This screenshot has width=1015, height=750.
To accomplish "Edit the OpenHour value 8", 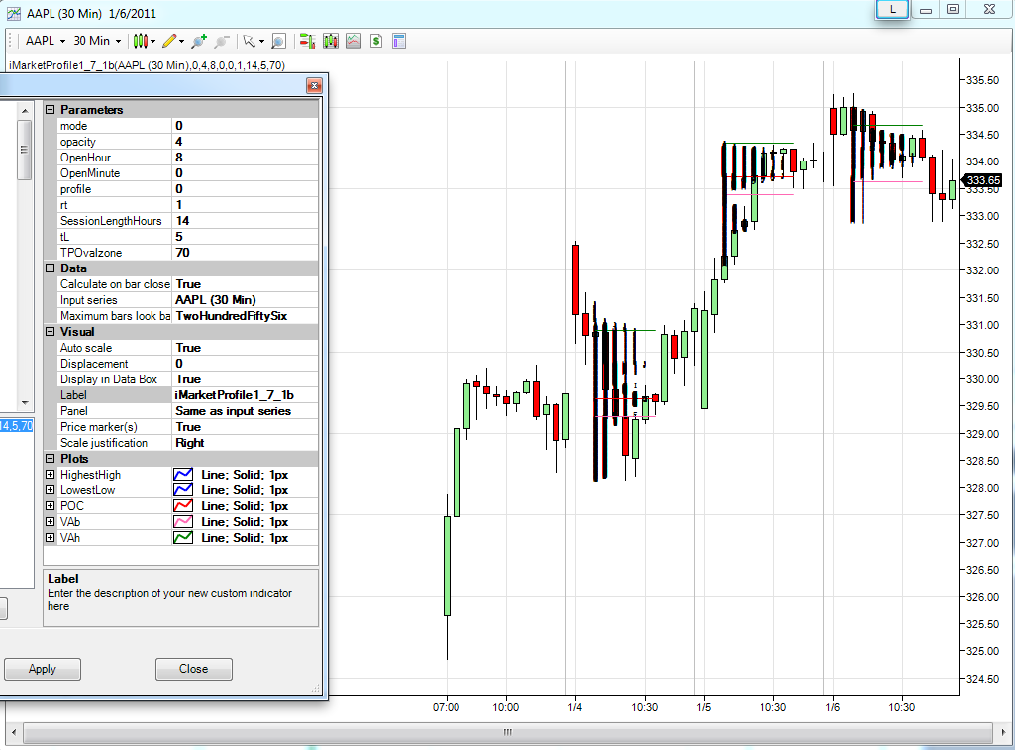I will (x=246, y=158).
